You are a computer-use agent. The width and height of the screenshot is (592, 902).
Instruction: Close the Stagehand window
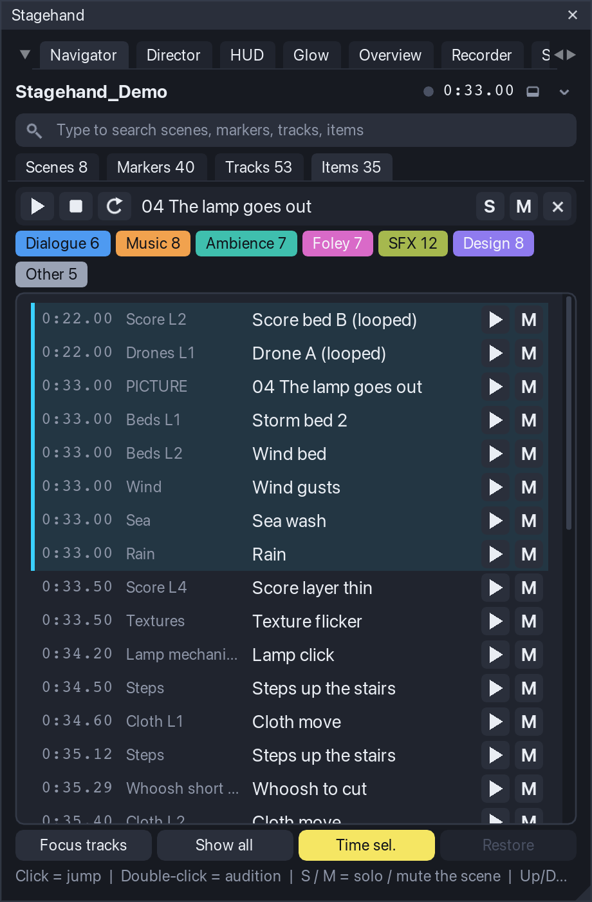[573, 15]
